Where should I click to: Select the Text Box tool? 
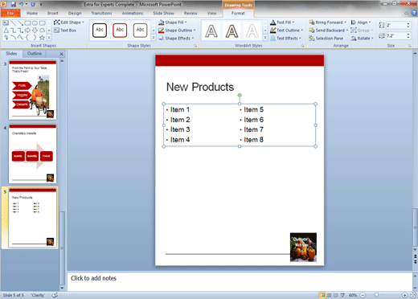tap(65, 31)
